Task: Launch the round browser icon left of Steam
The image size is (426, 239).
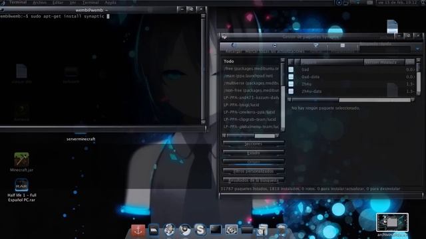Action: click(170, 230)
